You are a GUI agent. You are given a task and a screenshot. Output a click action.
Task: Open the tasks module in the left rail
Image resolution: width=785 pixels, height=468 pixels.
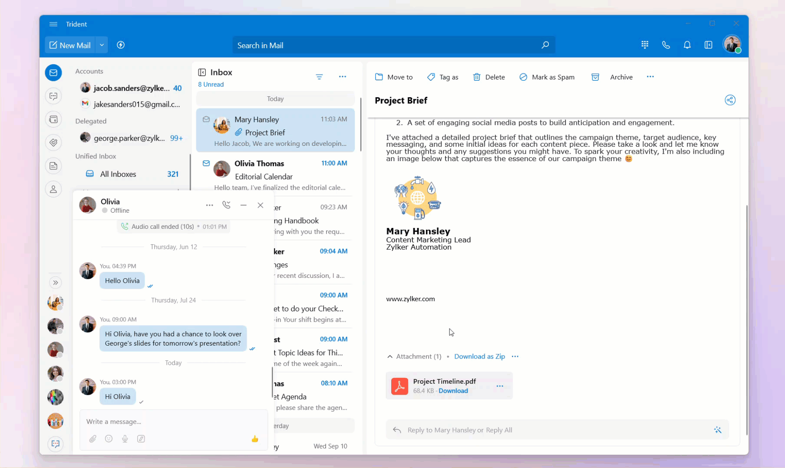[53, 142]
